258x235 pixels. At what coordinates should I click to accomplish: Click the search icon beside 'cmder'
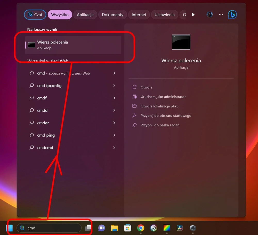(31, 123)
